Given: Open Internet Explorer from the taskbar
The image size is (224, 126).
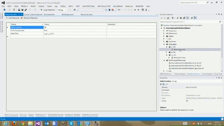Looking at the screenshot, I should [6, 123].
